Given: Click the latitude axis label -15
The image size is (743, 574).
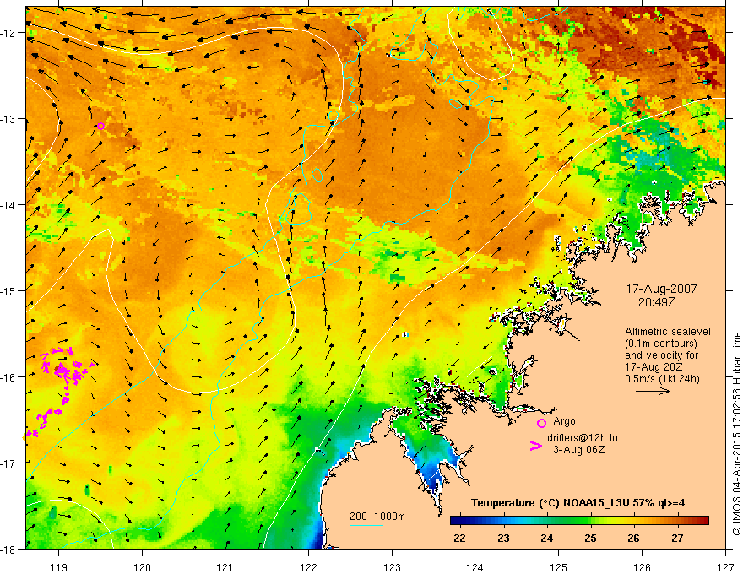Looking at the screenshot, I should 9,290.
